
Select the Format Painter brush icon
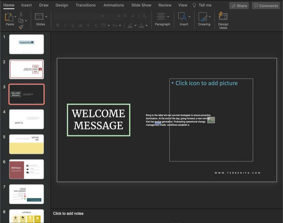[x=21, y=27]
